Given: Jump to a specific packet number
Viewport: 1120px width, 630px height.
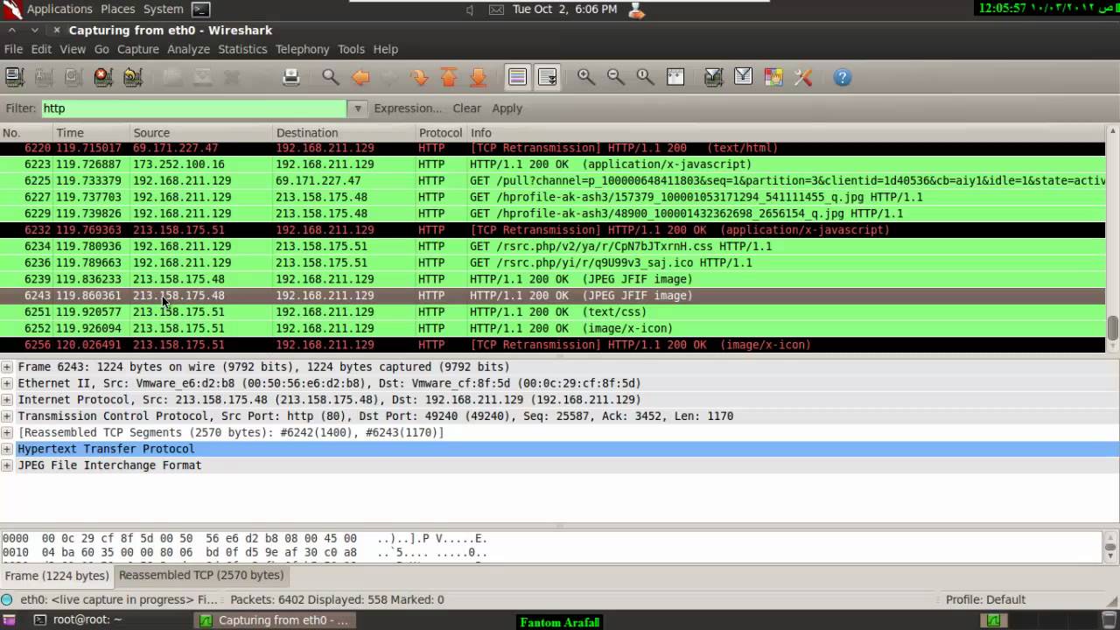Looking at the screenshot, I should 420,77.
